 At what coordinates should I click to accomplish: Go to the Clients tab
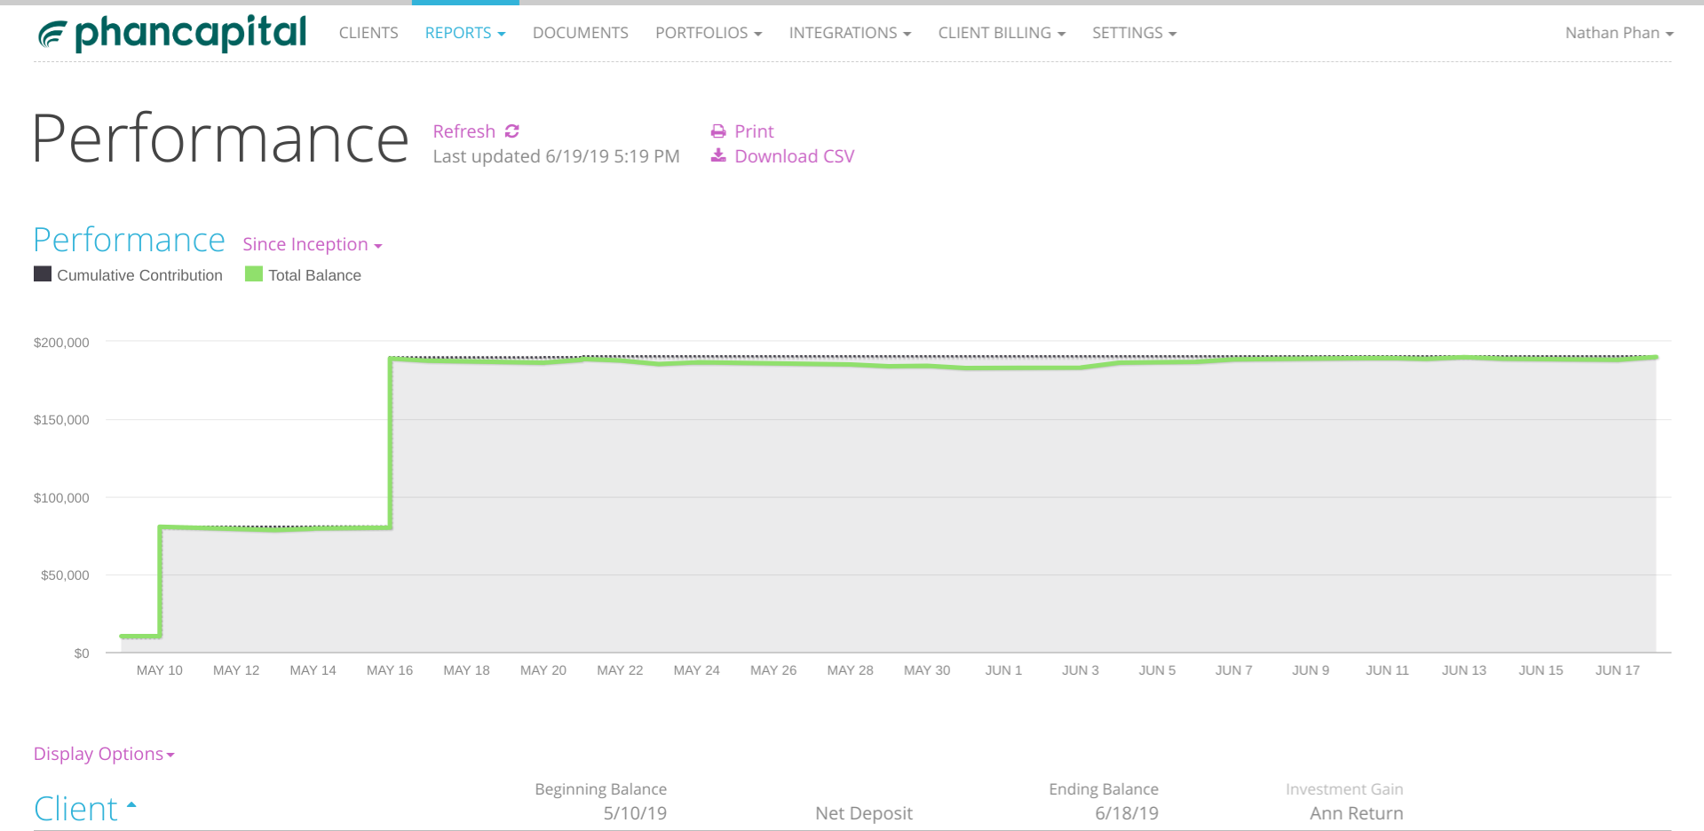pyautogui.click(x=369, y=33)
